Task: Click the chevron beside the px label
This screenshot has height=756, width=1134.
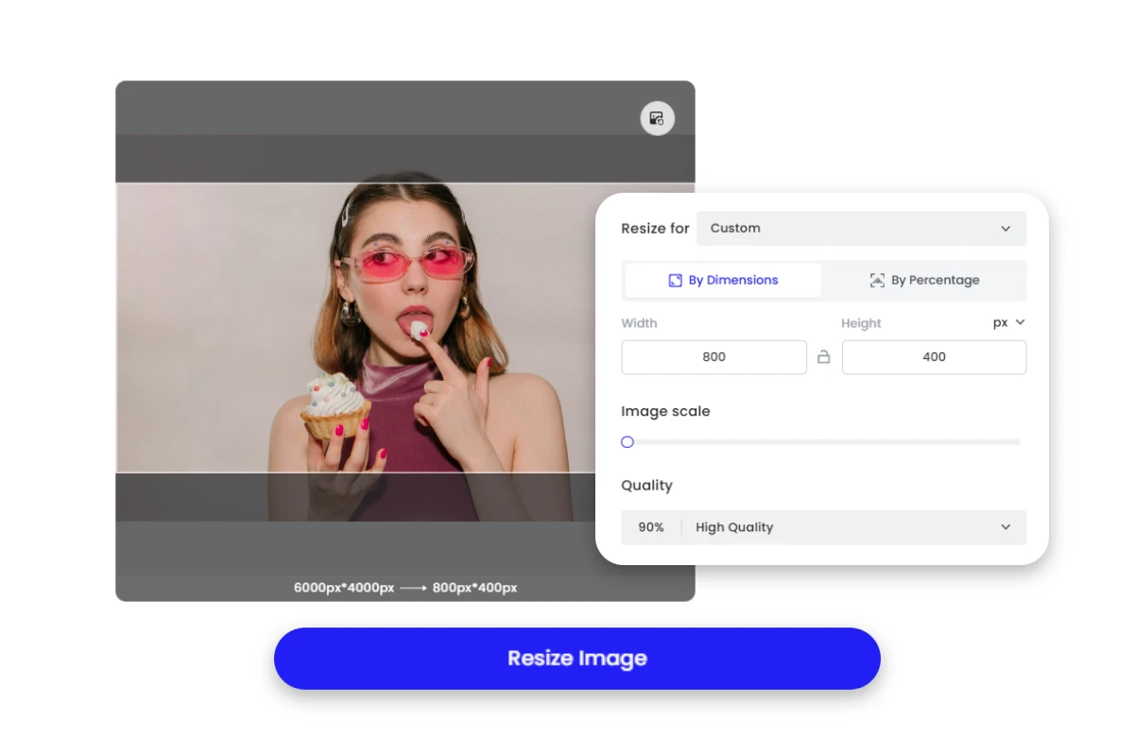Action: point(1022,322)
